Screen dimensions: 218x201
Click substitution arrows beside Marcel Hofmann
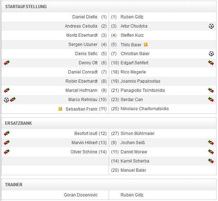(7, 90)
